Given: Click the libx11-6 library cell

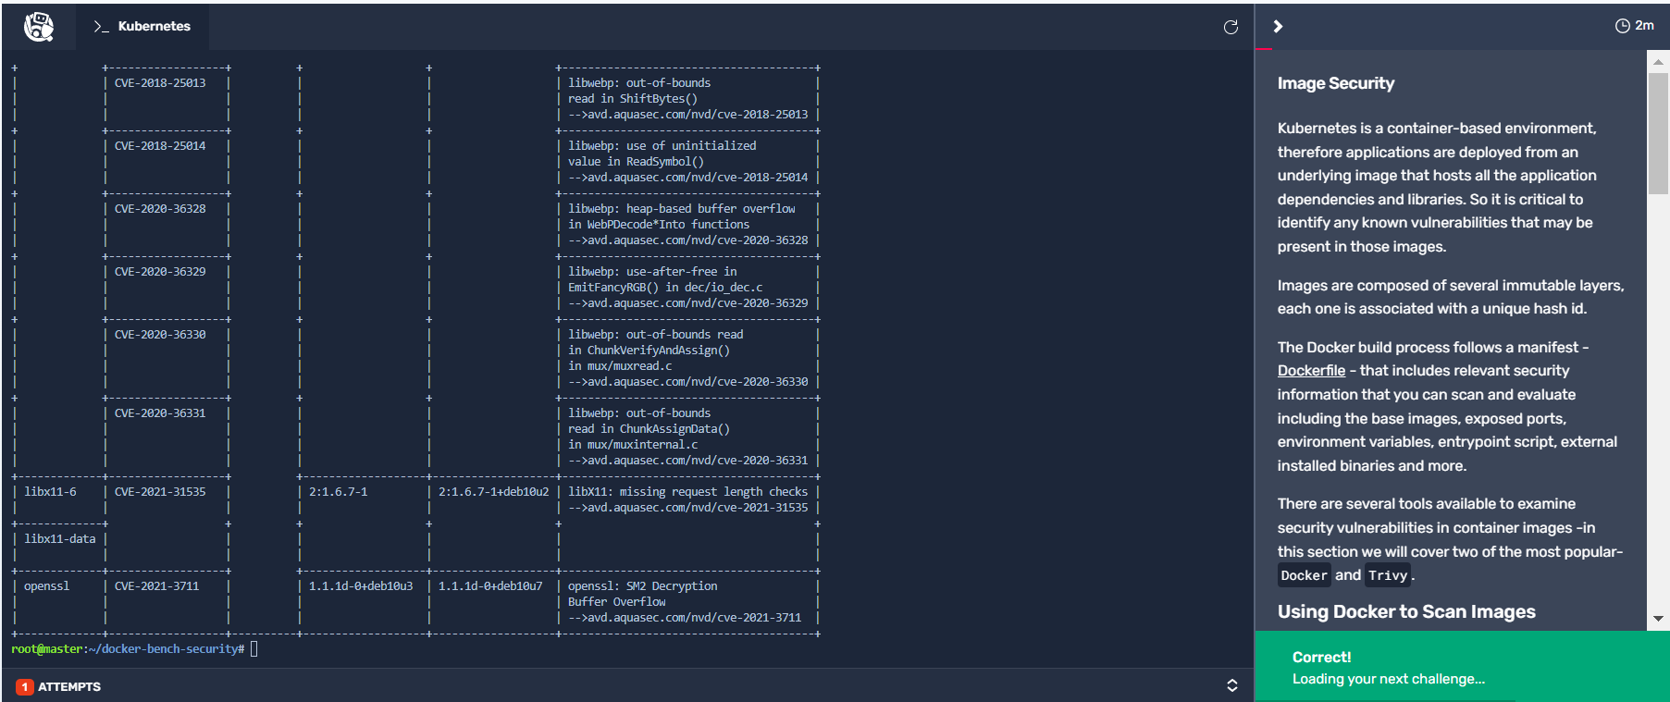Looking at the screenshot, I should [50, 492].
